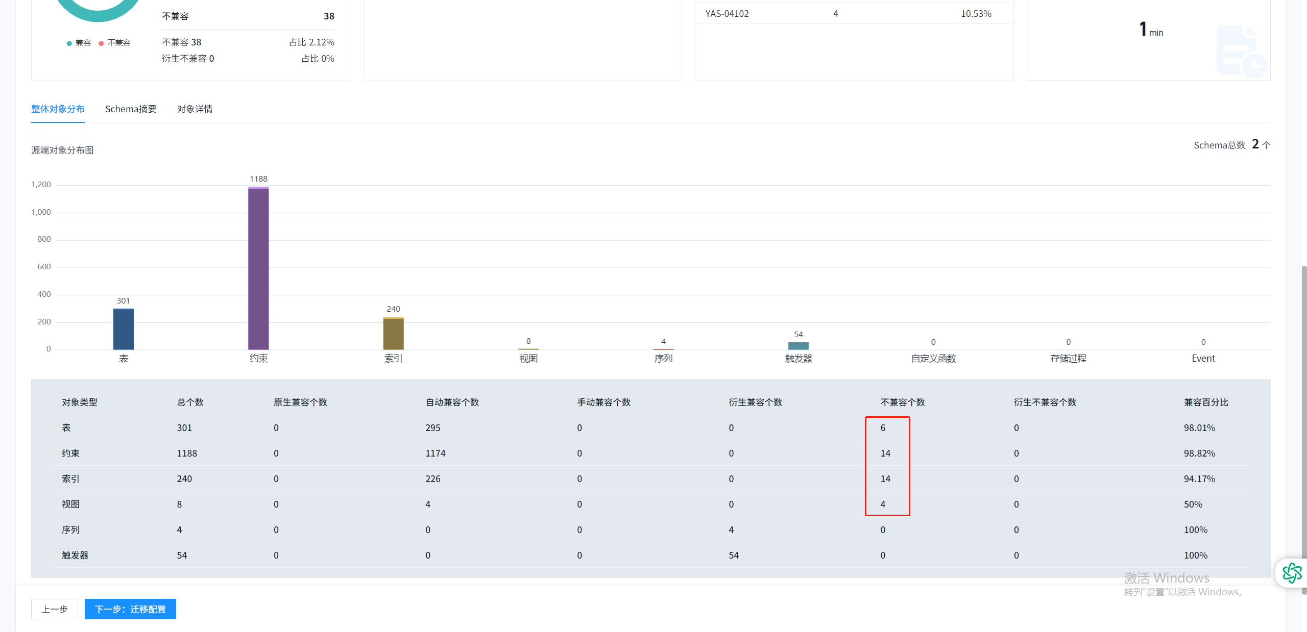Click the 视图 row in the table
Image resolution: width=1307 pixels, height=632 pixels.
pos(70,504)
